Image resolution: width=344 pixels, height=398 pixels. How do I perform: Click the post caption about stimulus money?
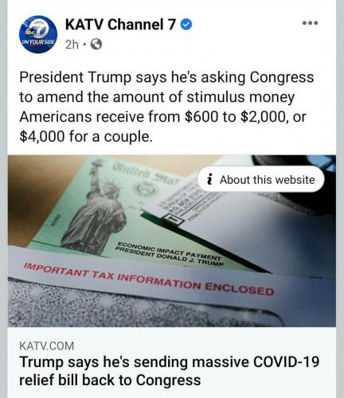(166, 107)
